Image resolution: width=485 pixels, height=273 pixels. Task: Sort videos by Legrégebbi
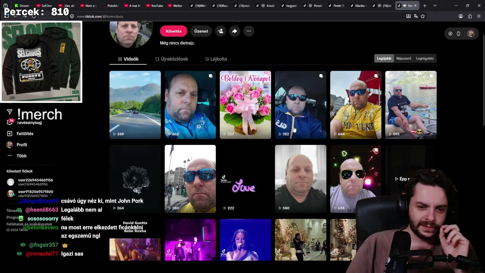tap(425, 58)
